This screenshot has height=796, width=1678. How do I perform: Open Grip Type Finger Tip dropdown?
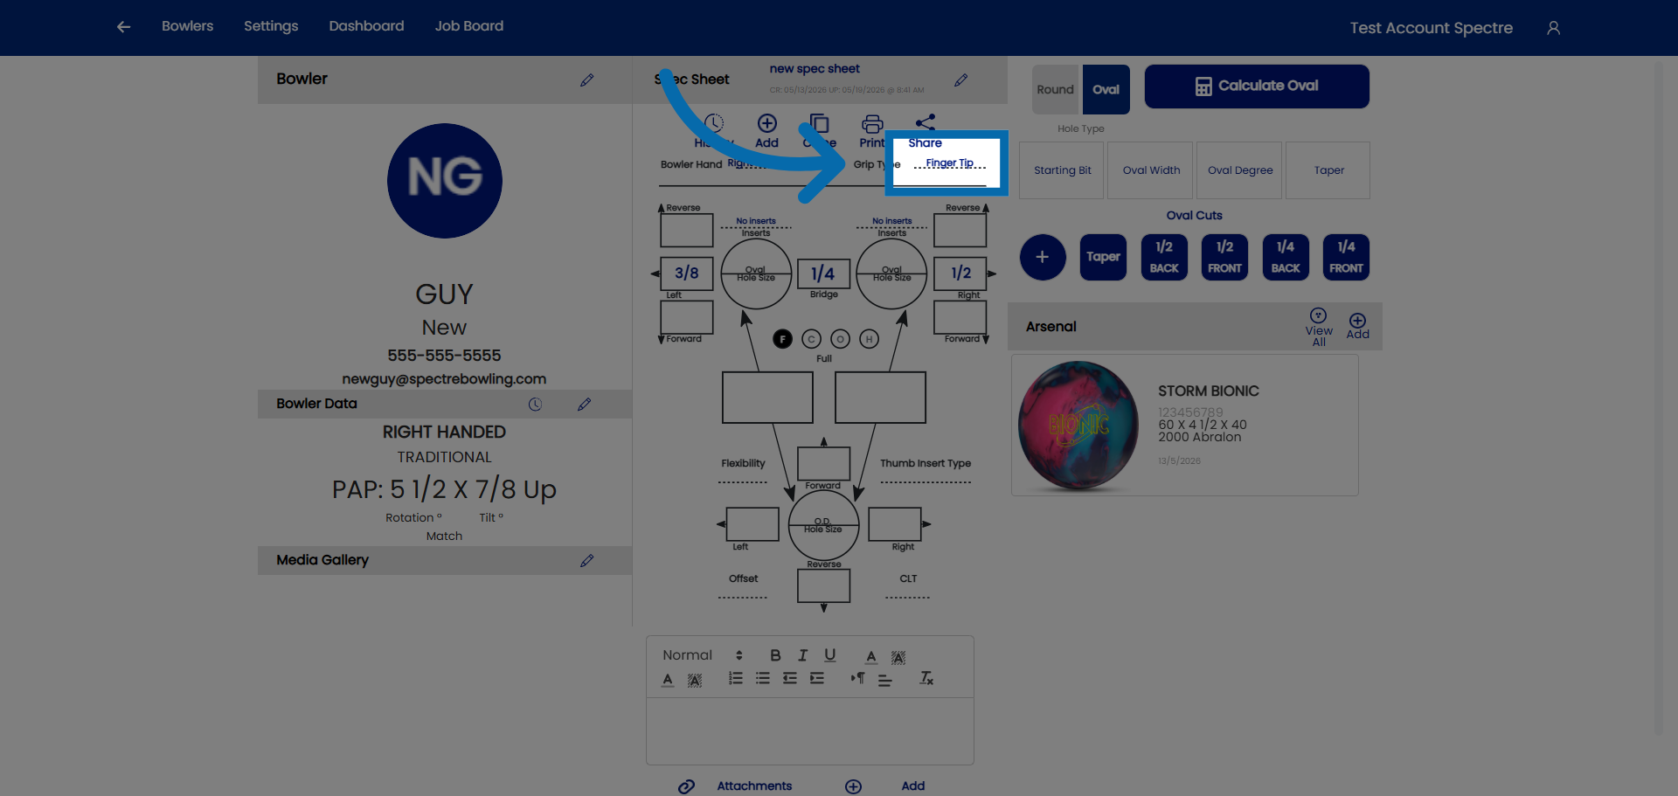(x=949, y=163)
